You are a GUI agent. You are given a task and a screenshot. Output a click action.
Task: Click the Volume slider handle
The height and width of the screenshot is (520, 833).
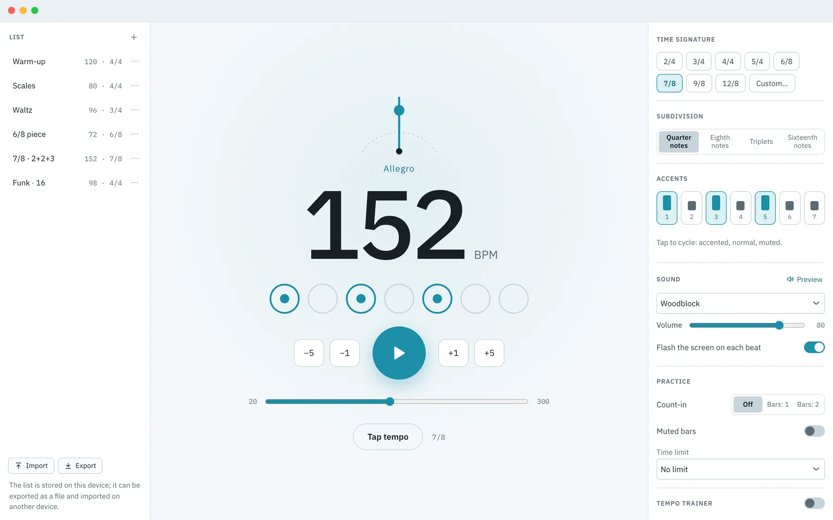coord(779,325)
